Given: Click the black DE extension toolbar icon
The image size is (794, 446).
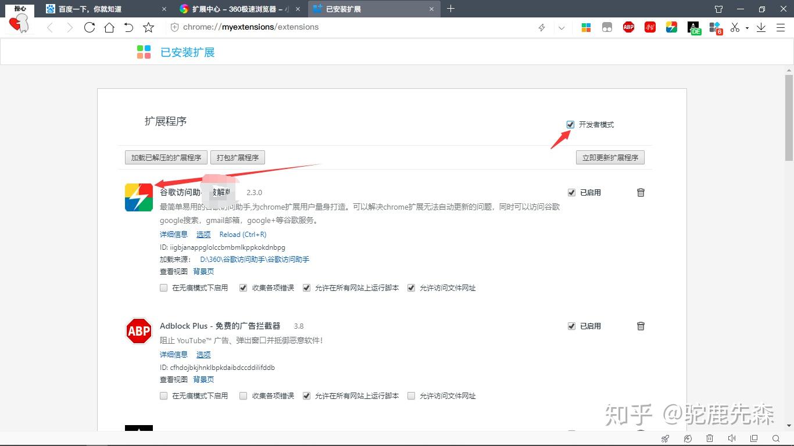Looking at the screenshot, I should (x=694, y=28).
